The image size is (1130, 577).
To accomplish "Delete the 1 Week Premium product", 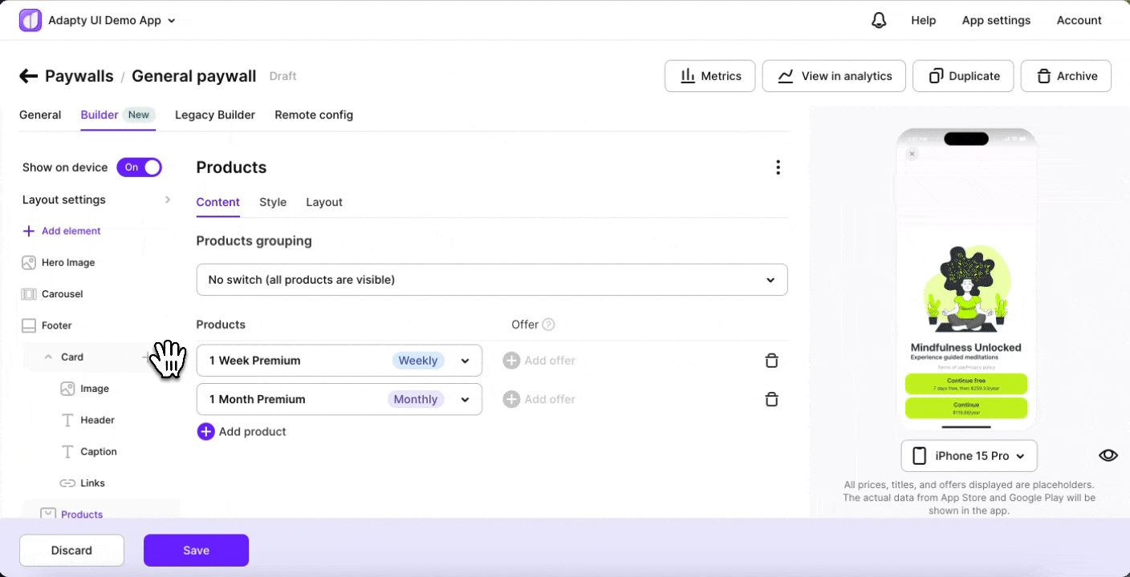I will coord(771,361).
